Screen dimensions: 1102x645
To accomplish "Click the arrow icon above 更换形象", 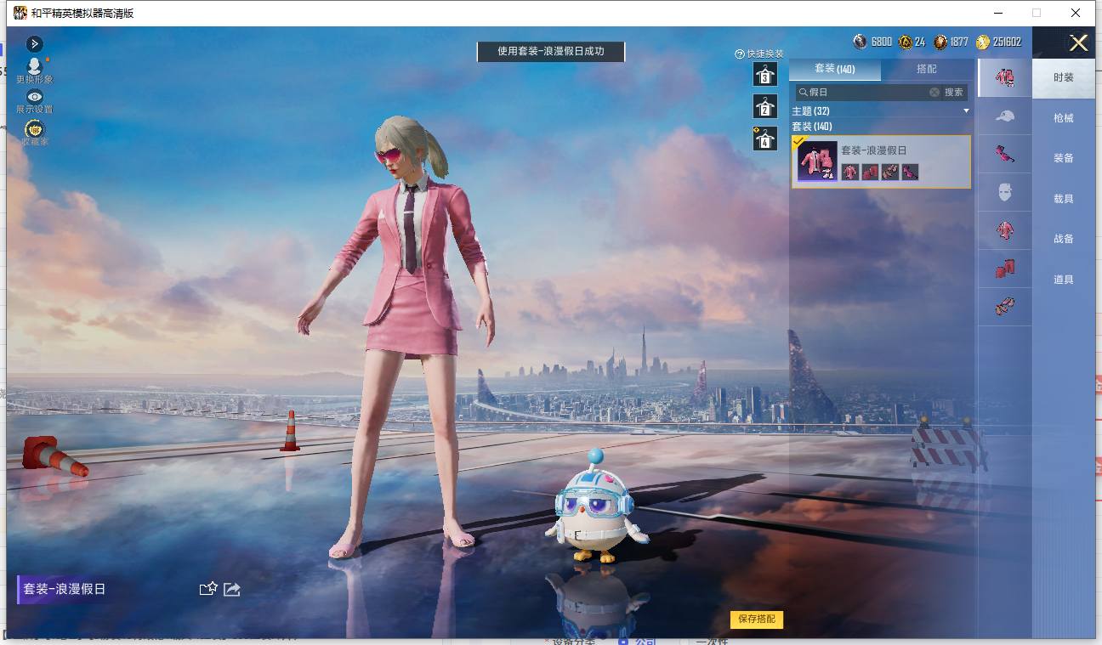I will (34, 43).
